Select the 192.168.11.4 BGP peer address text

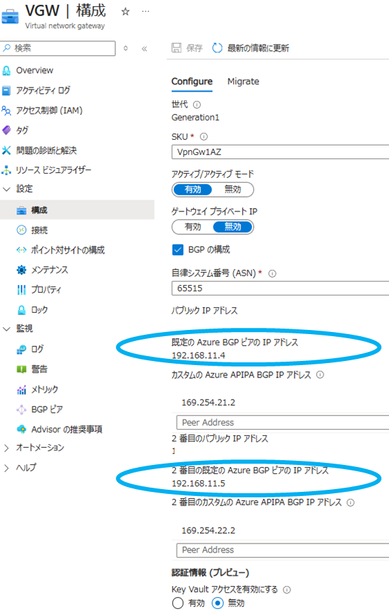pyautogui.click(x=198, y=355)
